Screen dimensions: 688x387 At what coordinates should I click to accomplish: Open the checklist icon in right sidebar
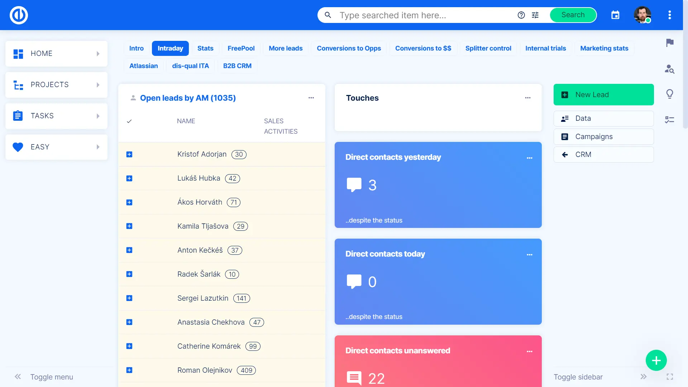669,120
